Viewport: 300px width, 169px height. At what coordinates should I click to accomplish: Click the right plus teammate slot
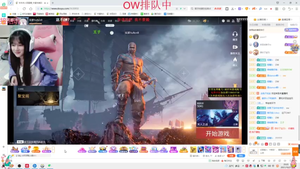click(184, 73)
